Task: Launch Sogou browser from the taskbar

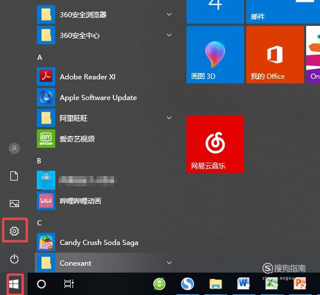Action: point(188,284)
